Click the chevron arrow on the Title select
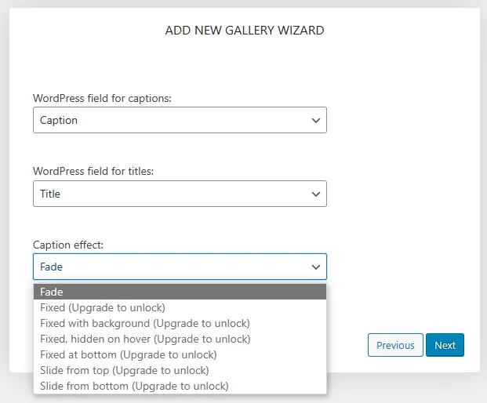 pyautogui.click(x=316, y=194)
